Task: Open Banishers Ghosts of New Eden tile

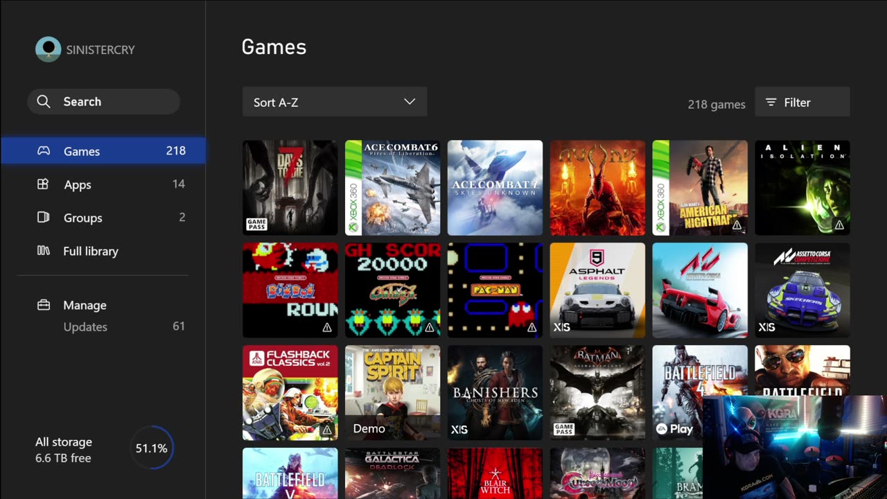Action: point(495,393)
